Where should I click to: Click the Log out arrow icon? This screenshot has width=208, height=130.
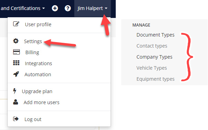(16, 119)
